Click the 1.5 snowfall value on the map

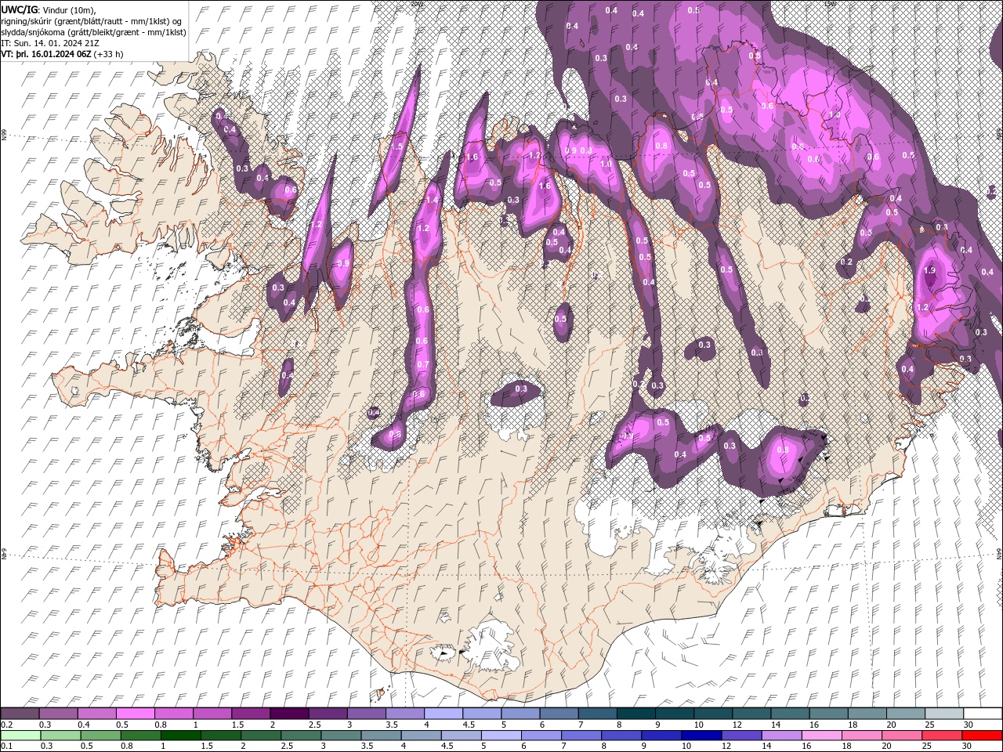coord(396,146)
